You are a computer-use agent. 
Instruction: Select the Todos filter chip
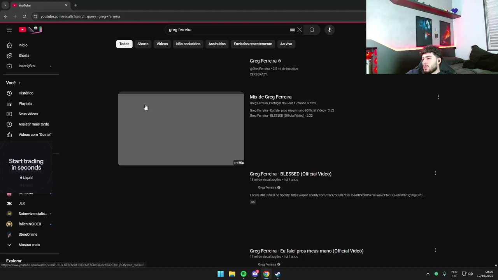point(124,44)
